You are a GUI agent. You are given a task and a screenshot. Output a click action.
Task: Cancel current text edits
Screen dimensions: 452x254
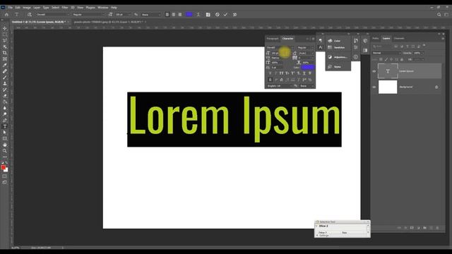point(218,14)
